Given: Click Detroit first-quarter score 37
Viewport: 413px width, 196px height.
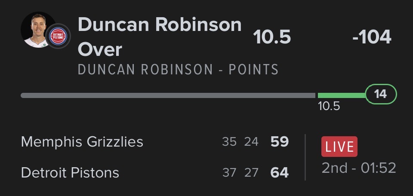Looking at the screenshot, I should pos(229,173).
